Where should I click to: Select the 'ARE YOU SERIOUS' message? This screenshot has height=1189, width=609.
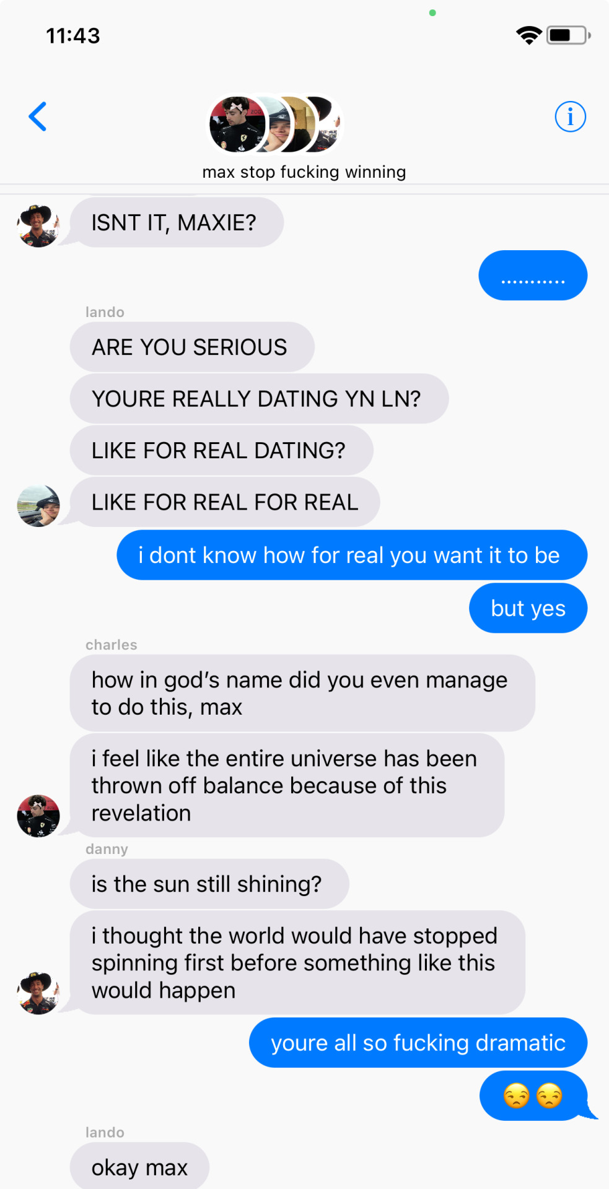click(192, 347)
